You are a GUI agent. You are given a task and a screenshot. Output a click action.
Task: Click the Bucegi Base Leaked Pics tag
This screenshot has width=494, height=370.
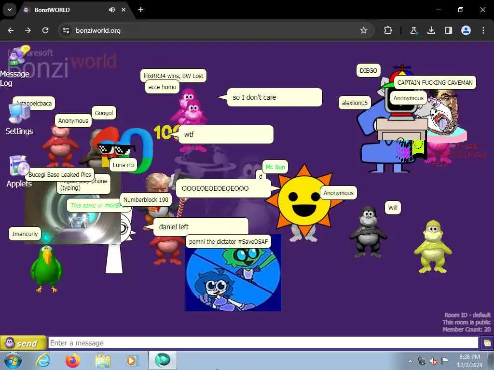point(59,174)
